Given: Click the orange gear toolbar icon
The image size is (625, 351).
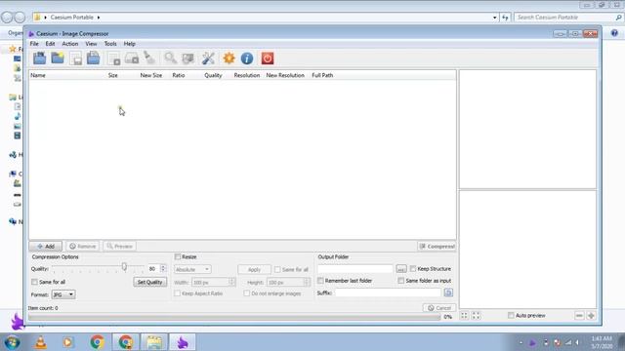Looking at the screenshot, I should [229, 58].
